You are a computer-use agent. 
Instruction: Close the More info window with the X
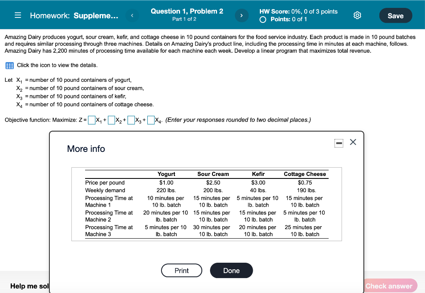point(353,142)
